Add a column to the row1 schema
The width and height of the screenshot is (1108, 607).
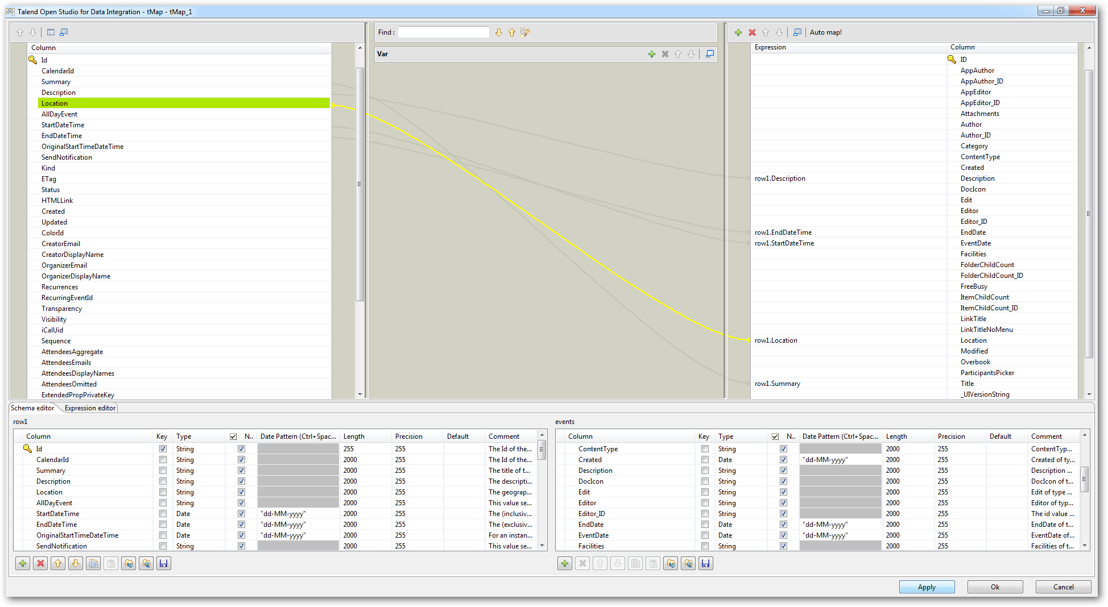[23, 563]
